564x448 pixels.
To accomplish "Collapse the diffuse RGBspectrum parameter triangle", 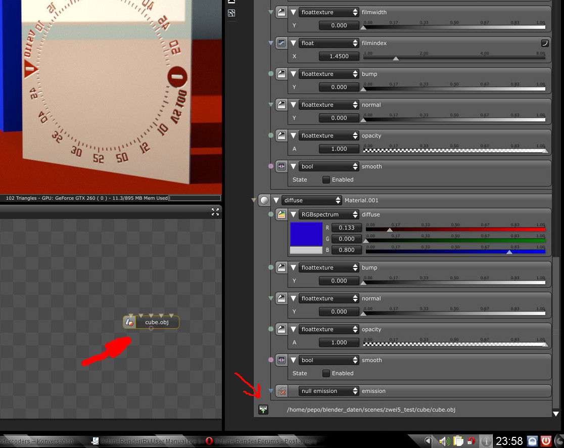I will pos(293,215).
